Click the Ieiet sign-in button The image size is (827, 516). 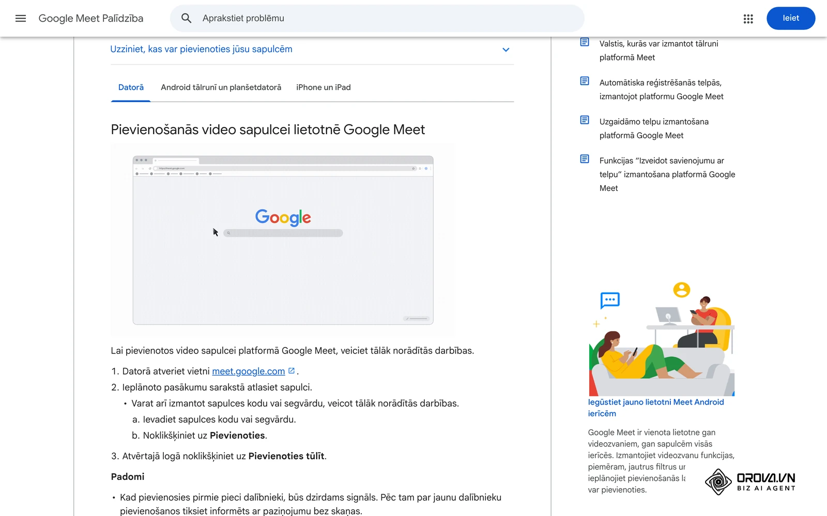tap(791, 19)
